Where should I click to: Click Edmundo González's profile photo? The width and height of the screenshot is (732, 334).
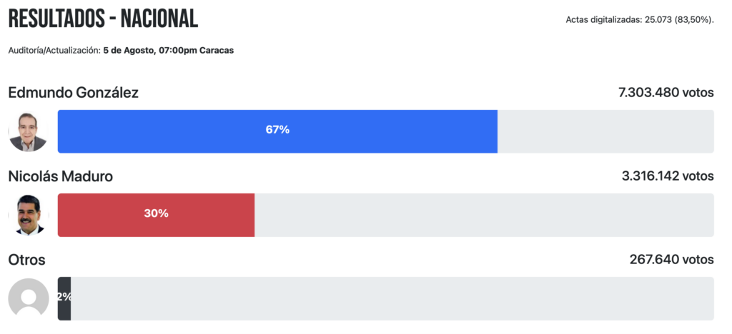point(29,131)
